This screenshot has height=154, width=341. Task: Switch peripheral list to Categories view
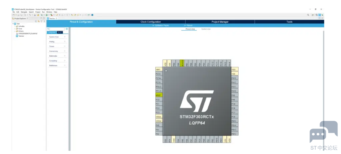click(52, 32)
